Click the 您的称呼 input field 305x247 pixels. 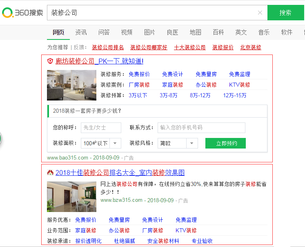click(x=101, y=128)
